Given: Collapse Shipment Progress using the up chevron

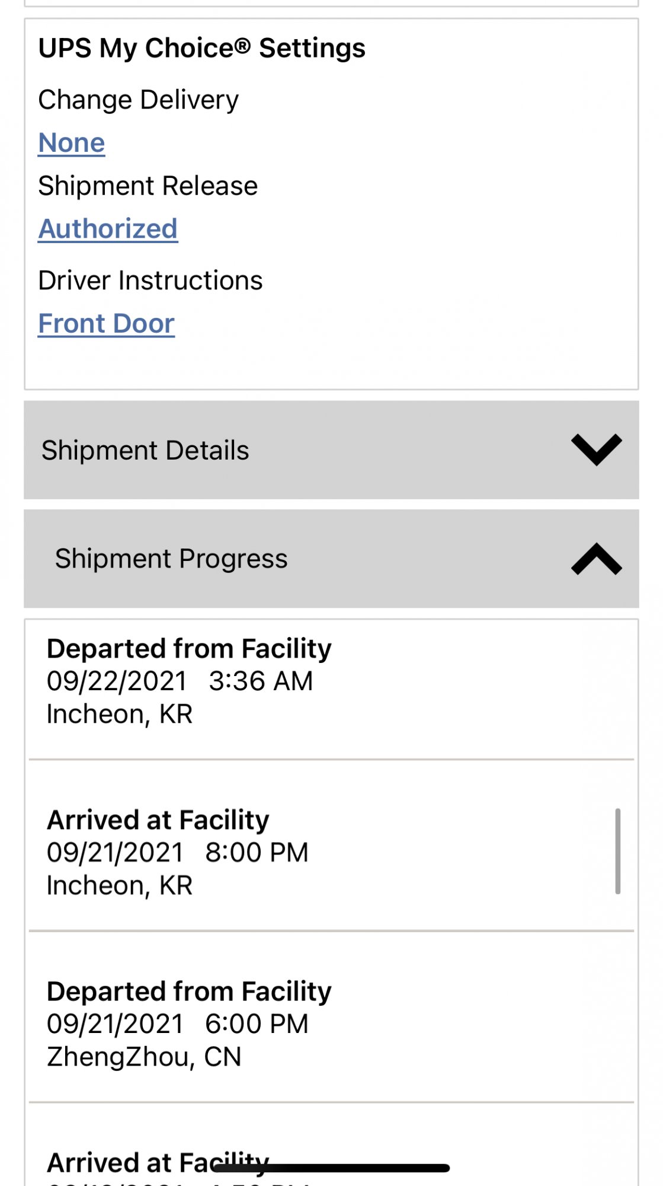Looking at the screenshot, I should click(596, 559).
